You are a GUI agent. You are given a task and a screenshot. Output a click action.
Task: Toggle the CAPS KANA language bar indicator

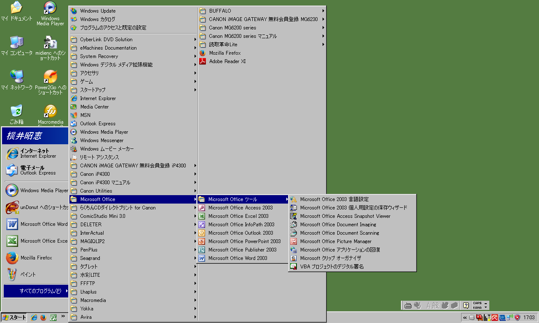477,305
